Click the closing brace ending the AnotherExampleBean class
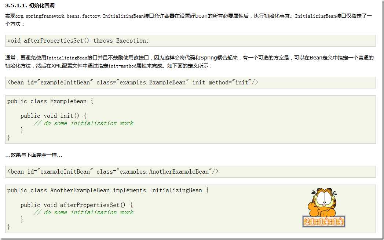384x240 pixels. tap(9, 226)
